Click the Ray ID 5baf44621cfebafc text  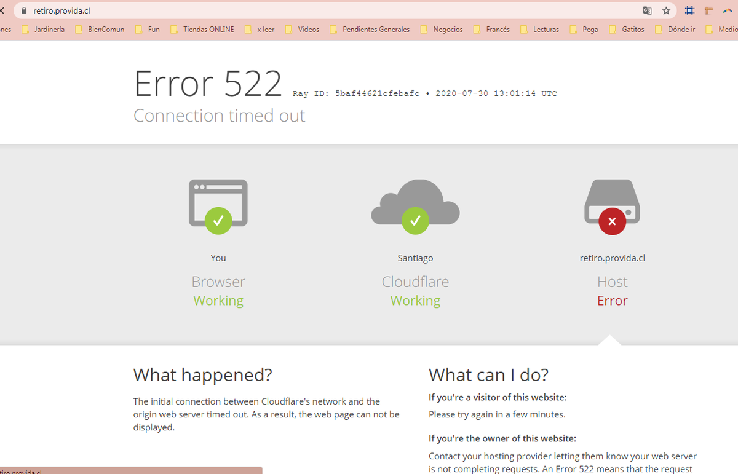356,93
